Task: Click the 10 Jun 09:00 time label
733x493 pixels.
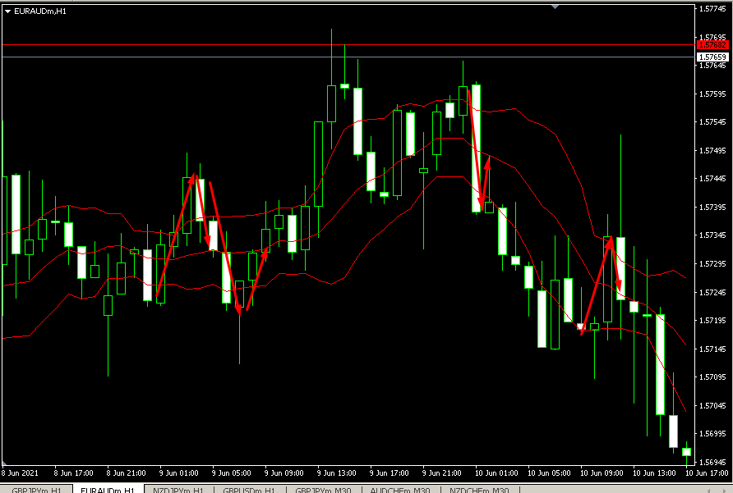Action: coord(602,473)
